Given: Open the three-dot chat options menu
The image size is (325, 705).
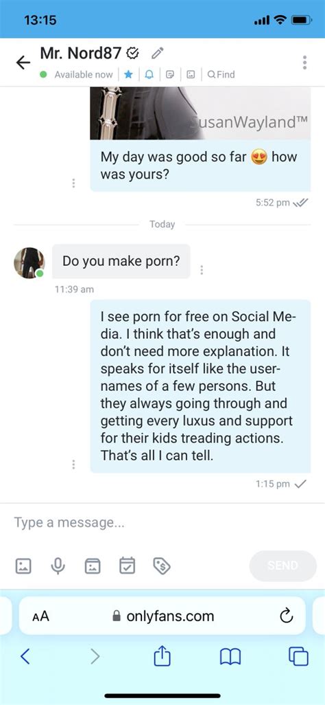Looking at the screenshot, I should click(x=305, y=63).
